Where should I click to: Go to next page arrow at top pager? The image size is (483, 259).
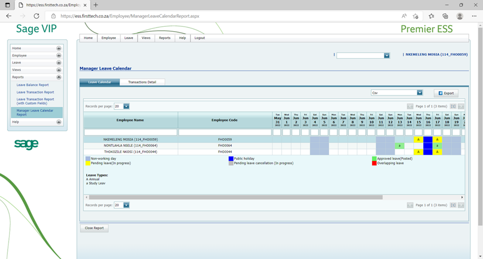tap(461, 106)
